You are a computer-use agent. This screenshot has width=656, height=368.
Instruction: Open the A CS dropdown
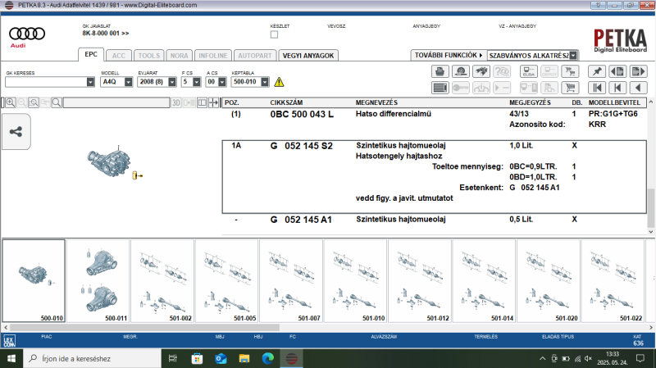pos(222,82)
